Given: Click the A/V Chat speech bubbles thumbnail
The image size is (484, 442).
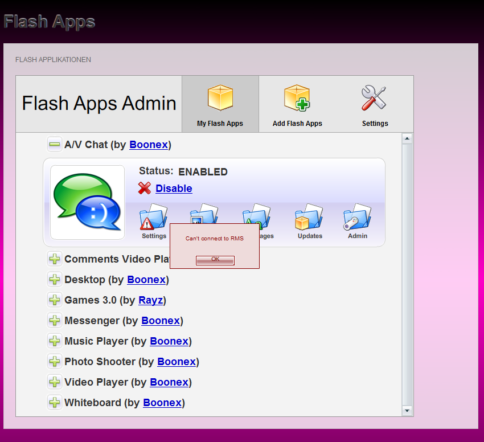Looking at the screenshot, I should (87, 202).
